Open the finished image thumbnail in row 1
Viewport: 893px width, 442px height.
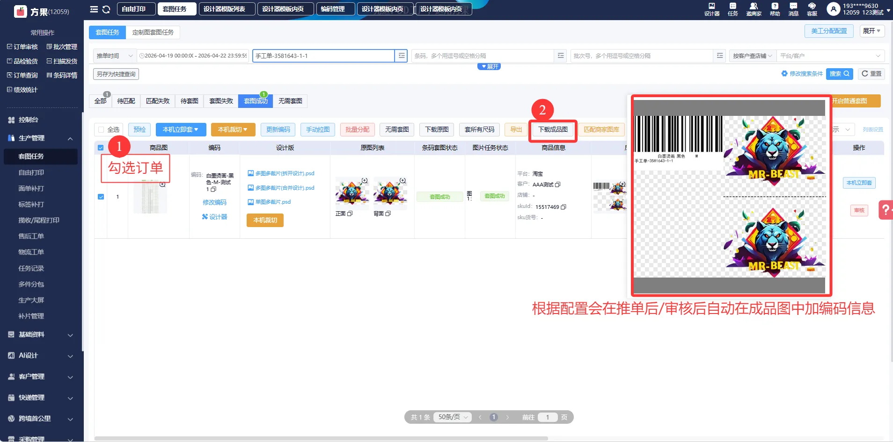point(610,197)
